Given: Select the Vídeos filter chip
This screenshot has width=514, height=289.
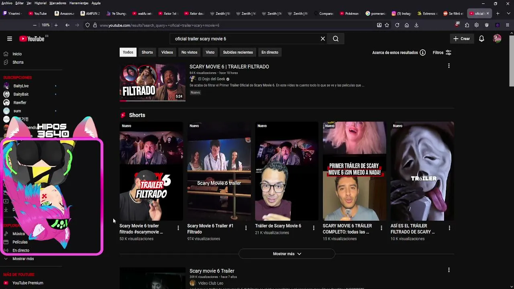Looking at the screenshot, I should point(167,52).
